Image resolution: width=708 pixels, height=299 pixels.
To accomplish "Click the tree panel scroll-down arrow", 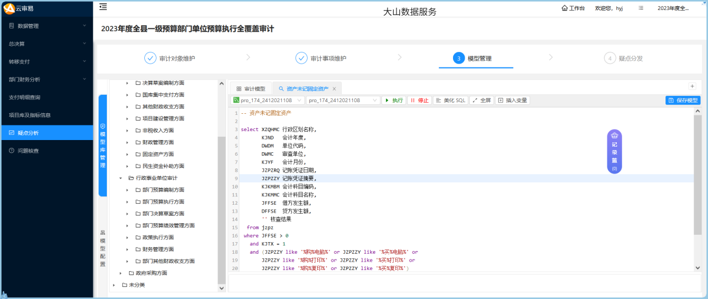I will (x=221, y=288).
